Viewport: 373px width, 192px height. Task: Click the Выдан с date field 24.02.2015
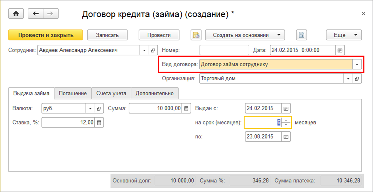tap(263, 108)
